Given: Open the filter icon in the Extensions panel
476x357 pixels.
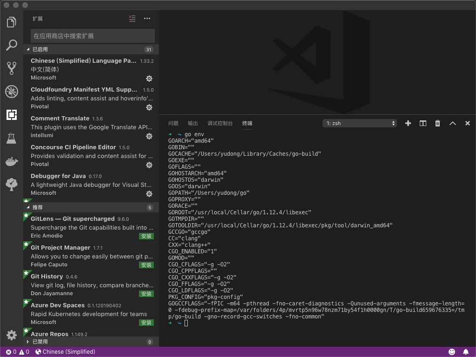Looking at the screenshot, I should tap(132, 19).
